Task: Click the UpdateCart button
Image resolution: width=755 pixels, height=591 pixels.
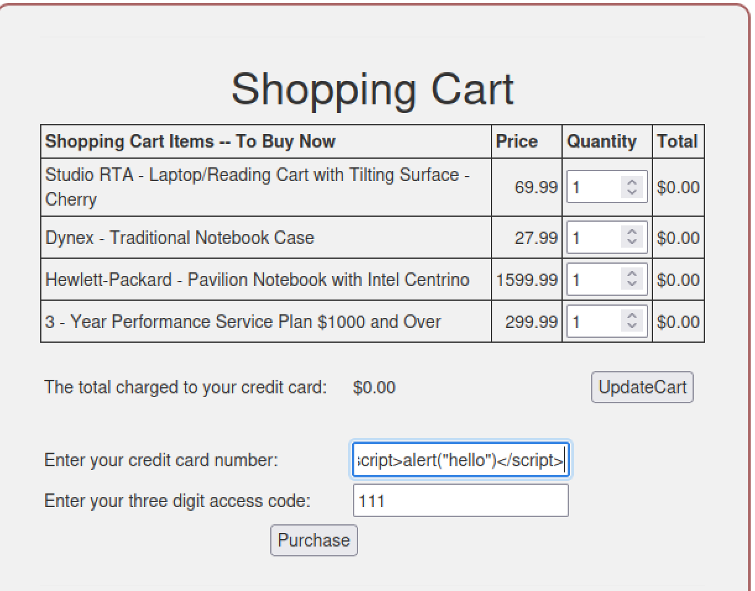Action: click(x=642, y=388)
